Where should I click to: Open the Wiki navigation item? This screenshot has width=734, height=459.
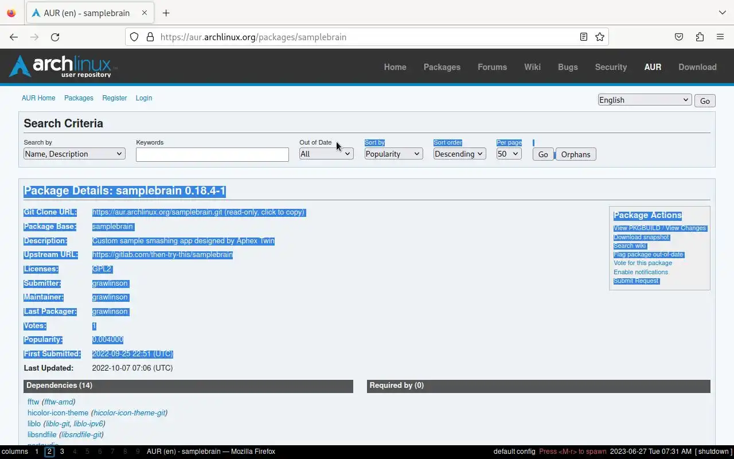532,67
